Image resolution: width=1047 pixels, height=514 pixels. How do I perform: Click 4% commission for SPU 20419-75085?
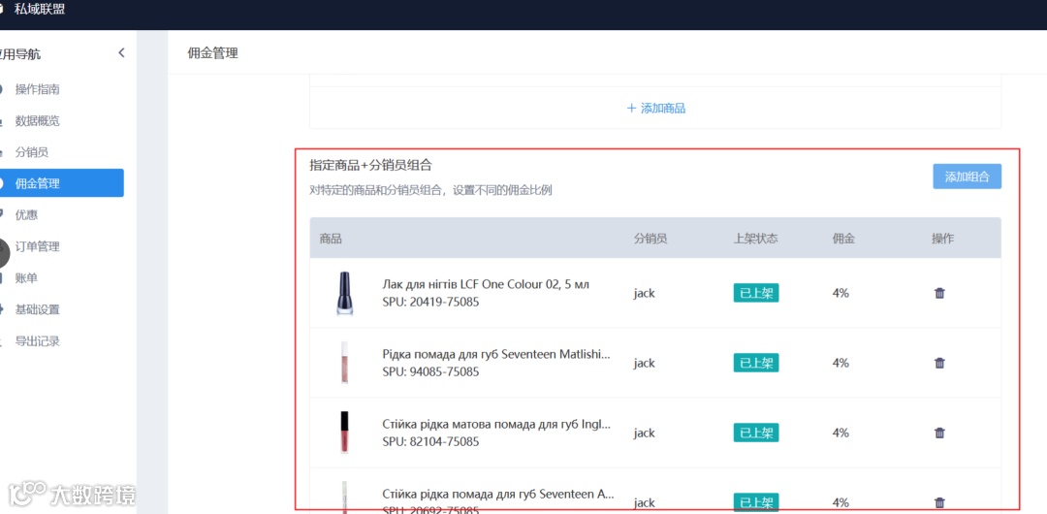(x=841, y=294)
